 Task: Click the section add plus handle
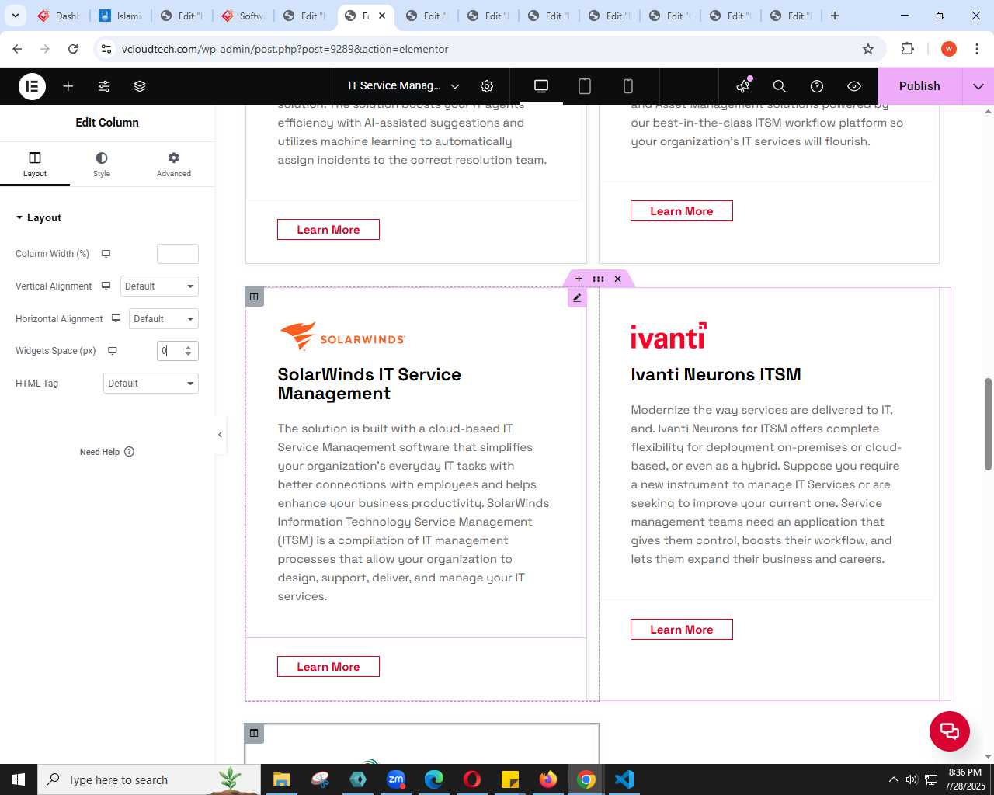click(x=579, y=279)
